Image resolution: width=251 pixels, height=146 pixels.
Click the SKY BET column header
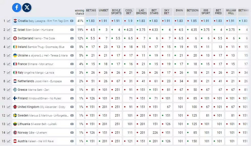(167, 12)
